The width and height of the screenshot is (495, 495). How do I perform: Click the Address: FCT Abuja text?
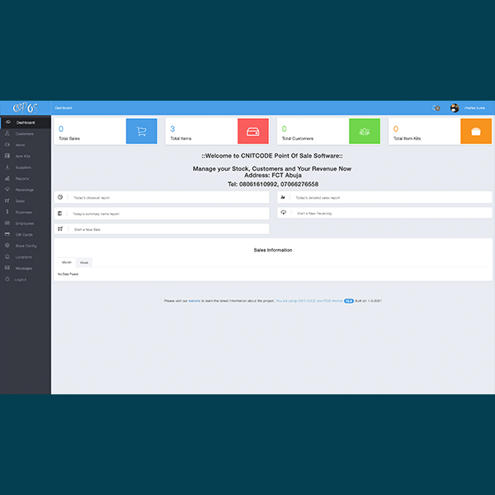coord(273,175)
